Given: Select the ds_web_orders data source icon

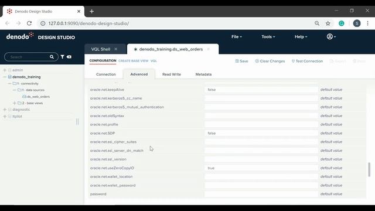Looking at the screenshot, I should (24, 96).
